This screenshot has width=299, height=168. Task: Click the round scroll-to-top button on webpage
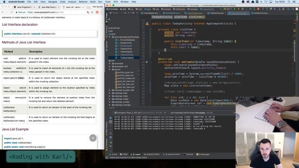coord(93,138)
